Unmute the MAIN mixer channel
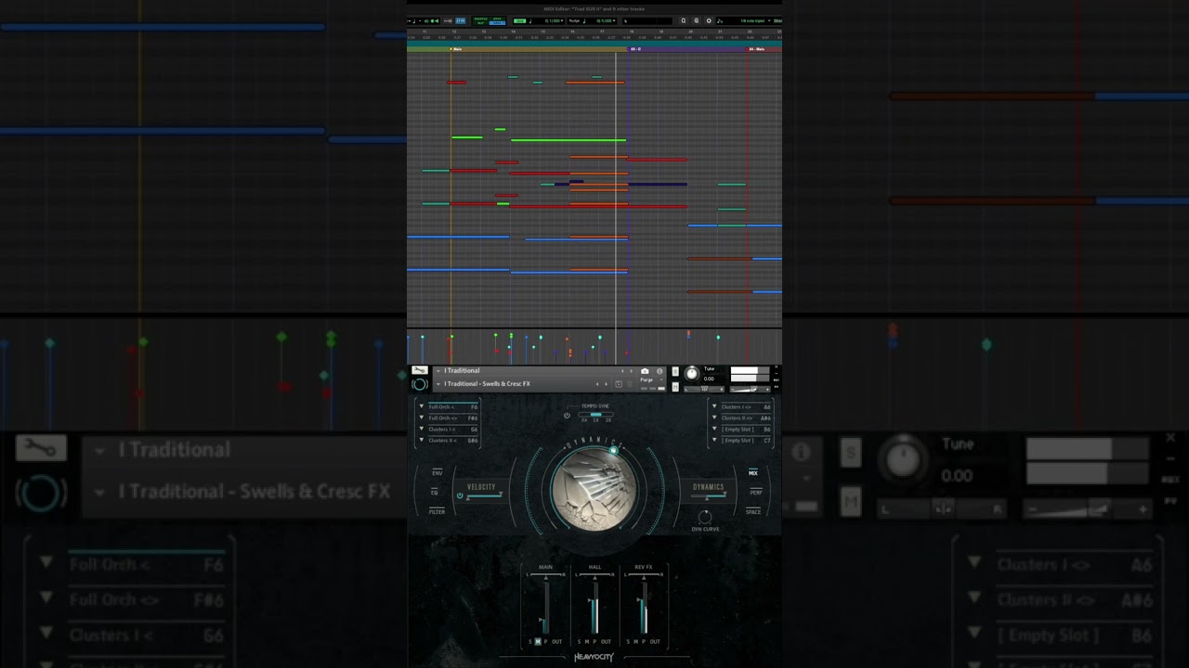1189x668 pixels. point(538,642)
